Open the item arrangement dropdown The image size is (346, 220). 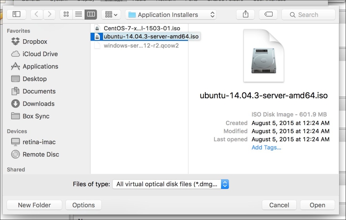[x=111, y=15]
